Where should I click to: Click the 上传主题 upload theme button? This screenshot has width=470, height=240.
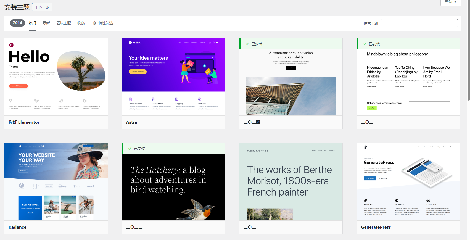tap(42, 7)
